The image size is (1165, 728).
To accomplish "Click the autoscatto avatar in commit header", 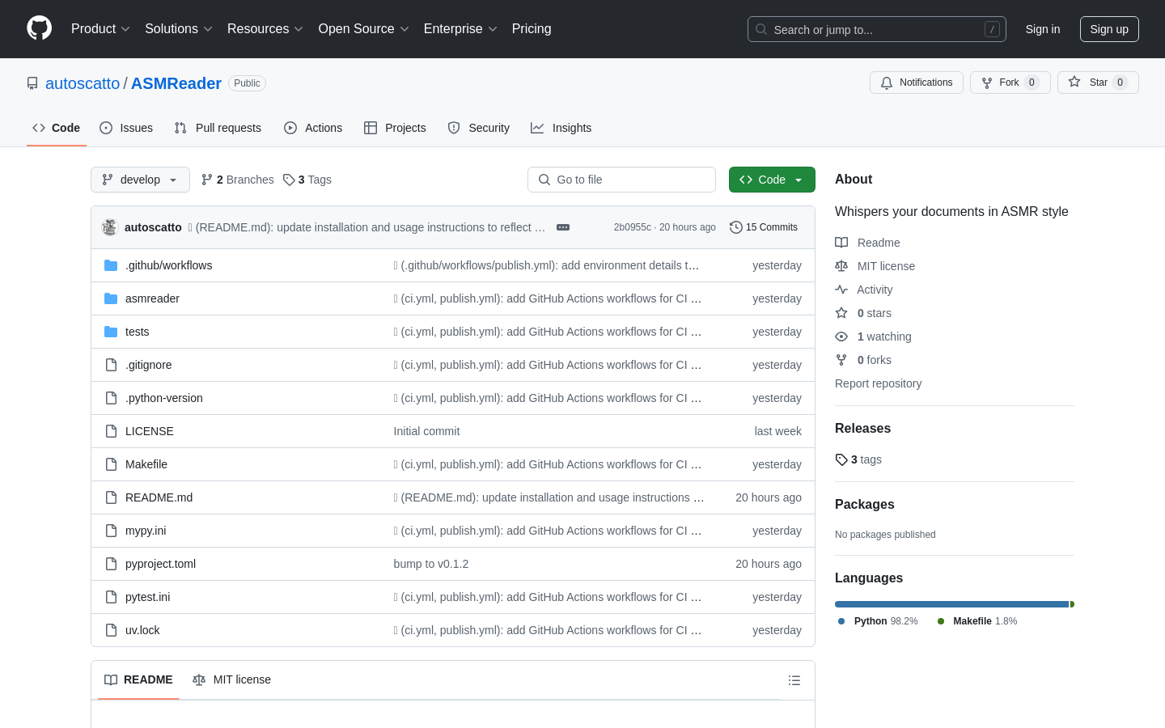I will tap(110, 227).
